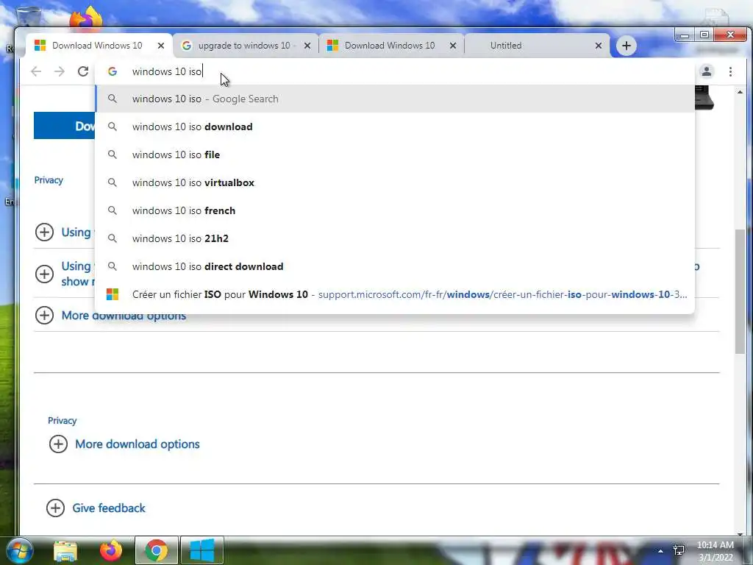
Task: Close the upgrade to windows 10 tab
Action: tap(307, 46)
